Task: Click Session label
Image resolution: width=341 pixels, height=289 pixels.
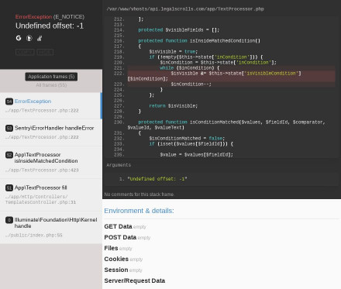Action: pyautogui.click(x=116, y=270)
